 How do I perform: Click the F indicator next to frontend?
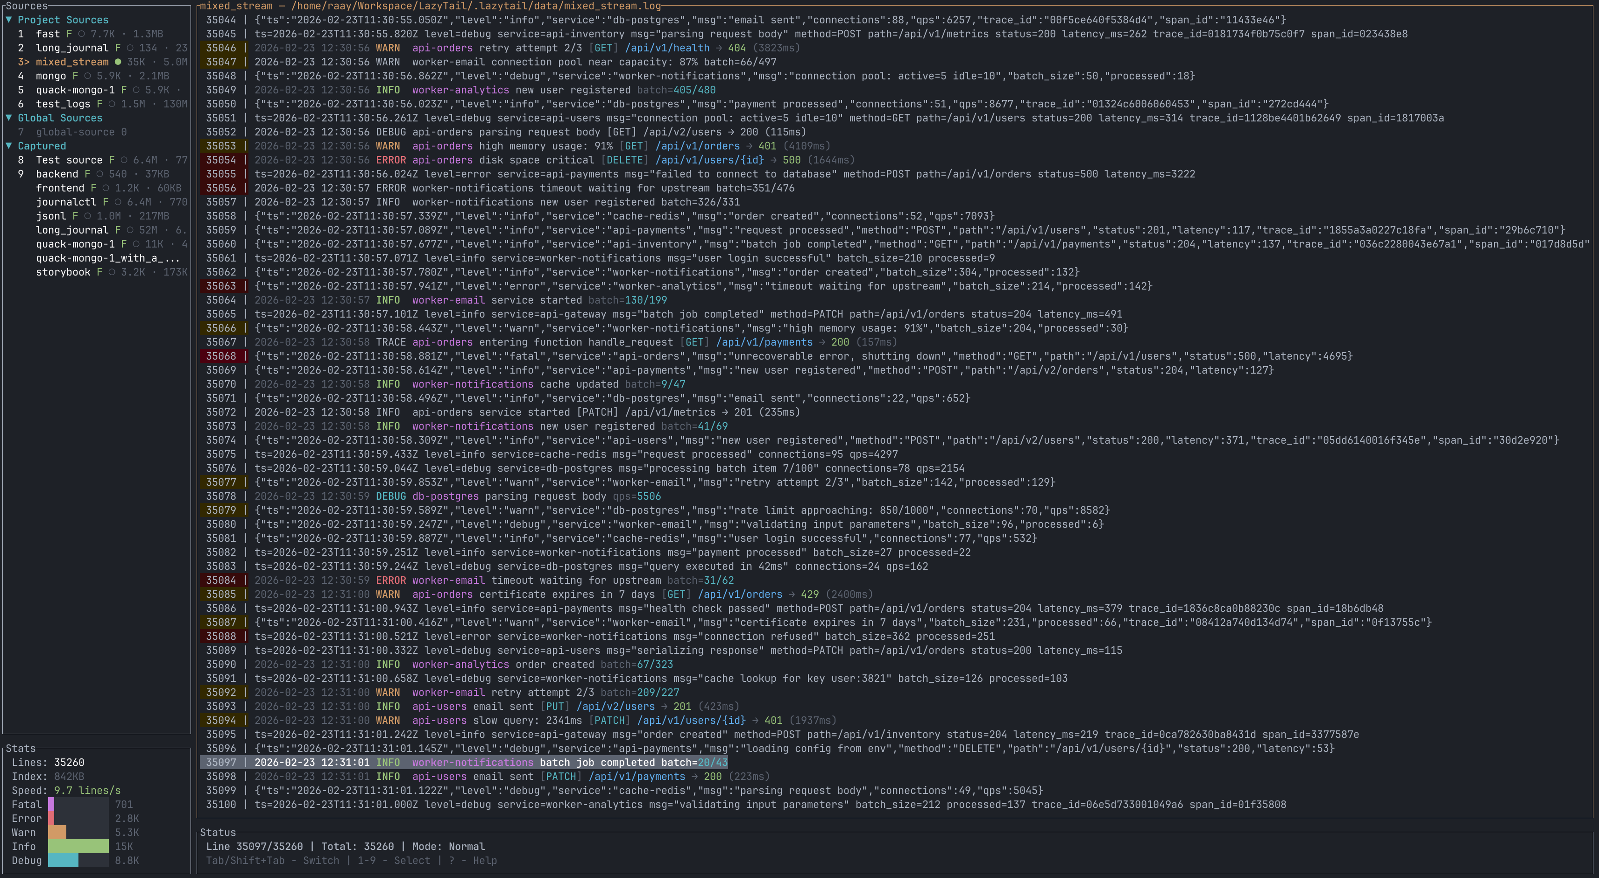94,188
